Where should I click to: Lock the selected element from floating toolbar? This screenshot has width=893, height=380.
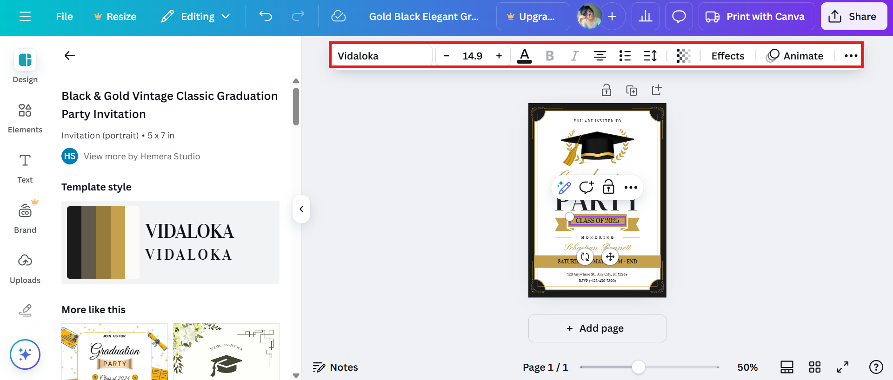pos(608,187)
